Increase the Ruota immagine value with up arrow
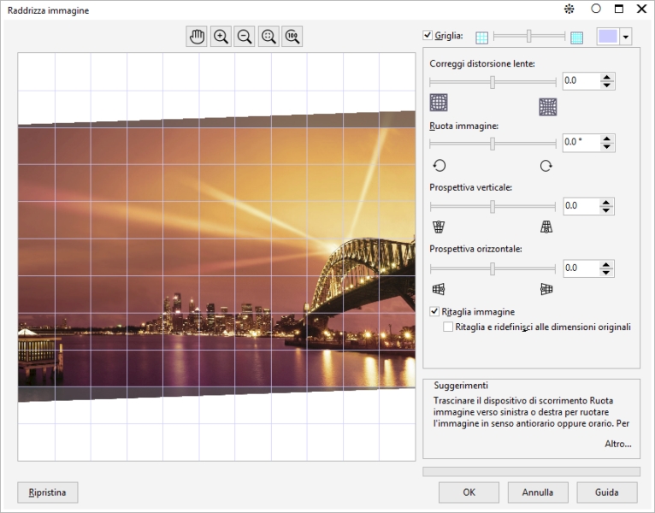This screenshot has width=655, height=513. coord(607,139)
